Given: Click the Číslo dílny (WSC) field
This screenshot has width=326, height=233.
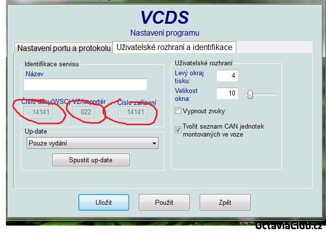Looking at the screenshot, I should click(x=41, y=112).
